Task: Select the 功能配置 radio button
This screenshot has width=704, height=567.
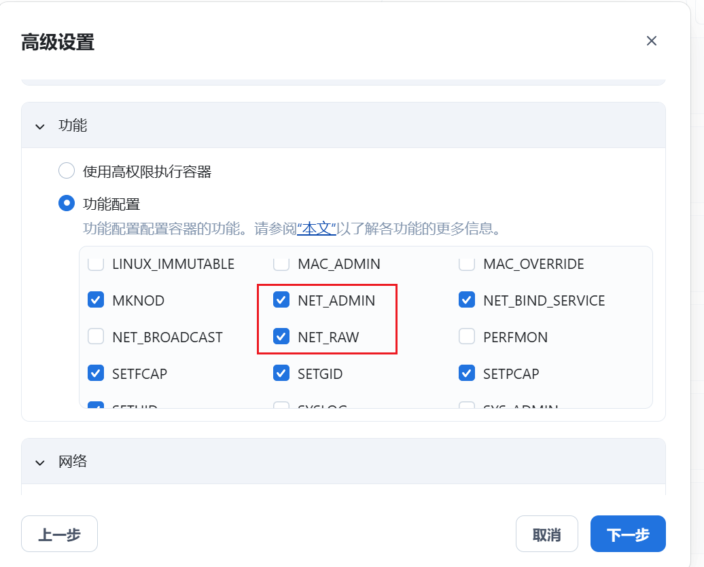Action: [x=67, y=203]
